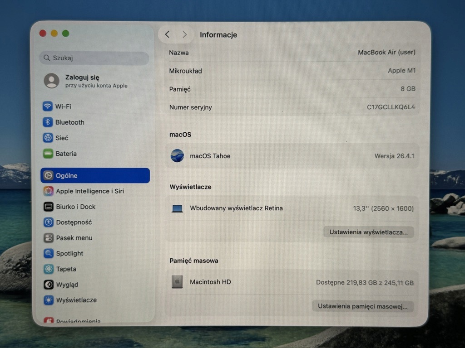Image resolution: width=465 pixels, height=348 pixels.
Task: Click the 8 GB memory value
Action: coord(408,89)
